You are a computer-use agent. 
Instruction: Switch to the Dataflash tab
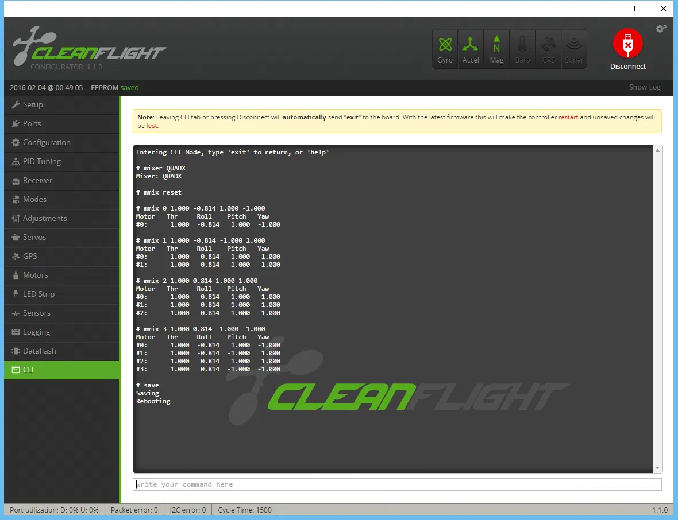61,351
